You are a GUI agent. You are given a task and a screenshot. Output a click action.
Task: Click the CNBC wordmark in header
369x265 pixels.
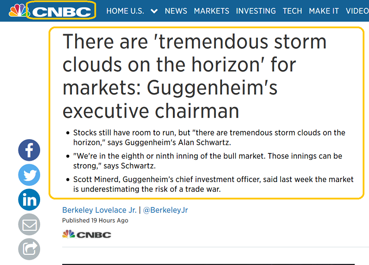pyautogui.click(x=61, y=12)
